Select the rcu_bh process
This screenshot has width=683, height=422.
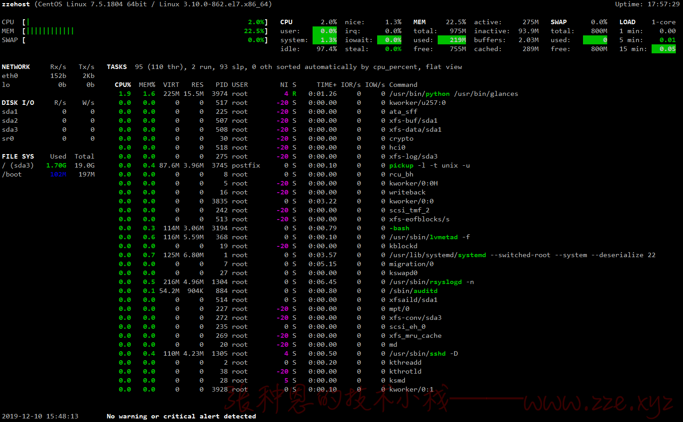(x=266, y=174)
